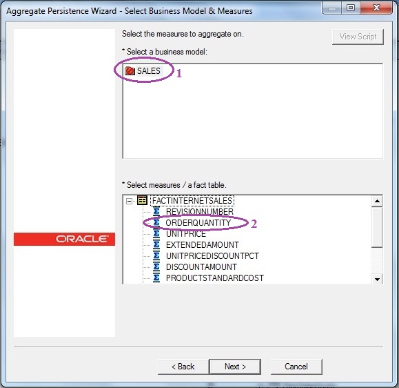Click the measures list scrollbar thumb
This screenshot has width=399, height=388.
coord(377,227)
